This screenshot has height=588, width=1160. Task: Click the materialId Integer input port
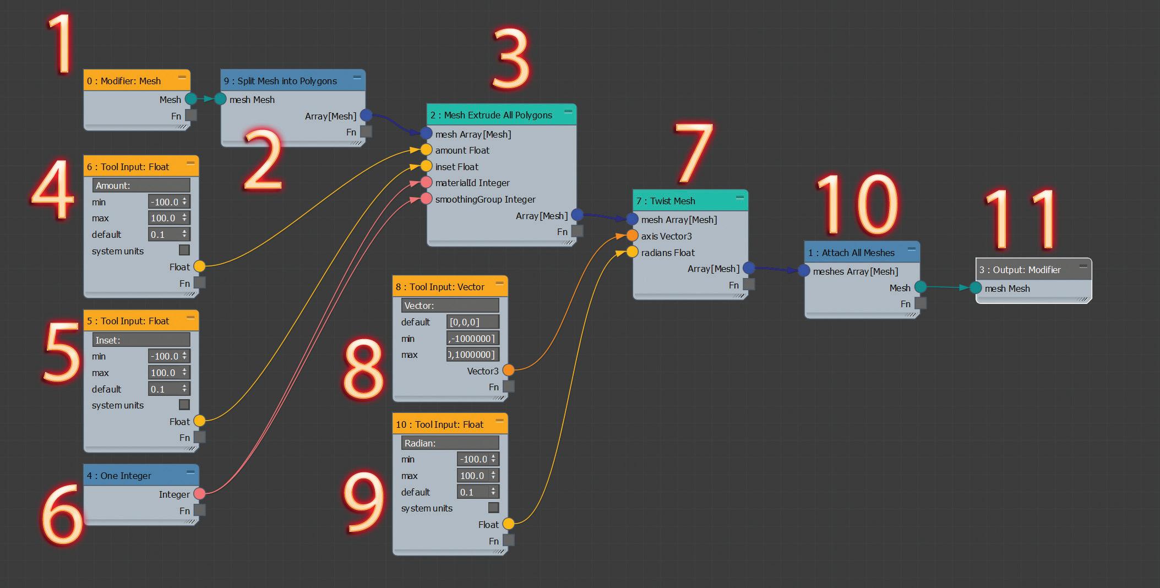pos(426,182)
